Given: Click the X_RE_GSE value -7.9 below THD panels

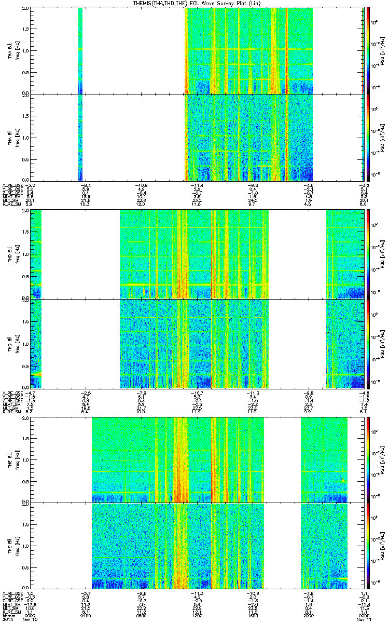Looking at the screenshot, I should pos(141,392).
